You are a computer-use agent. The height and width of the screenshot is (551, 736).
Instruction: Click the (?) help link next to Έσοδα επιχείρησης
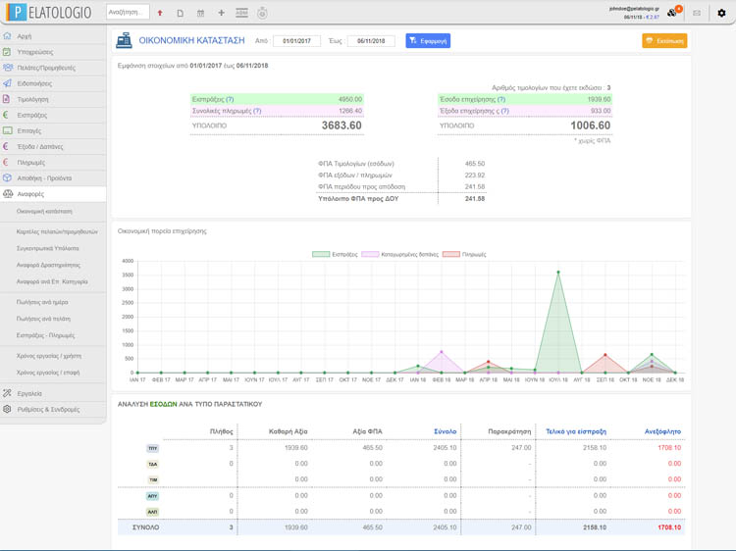coord(501,99)
